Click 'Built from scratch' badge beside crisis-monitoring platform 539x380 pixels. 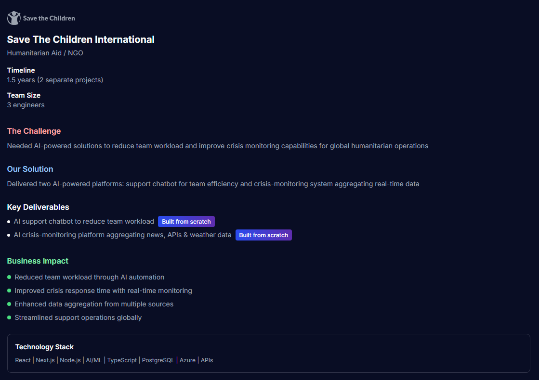(x=263, y=235)
